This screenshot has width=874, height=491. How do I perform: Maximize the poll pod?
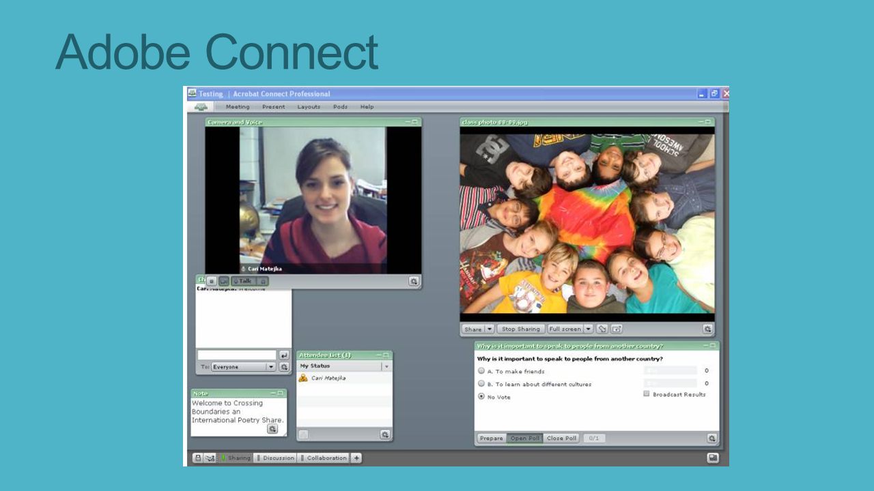[713, 346]
